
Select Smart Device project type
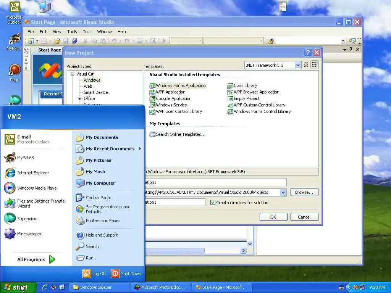(96, 92)
